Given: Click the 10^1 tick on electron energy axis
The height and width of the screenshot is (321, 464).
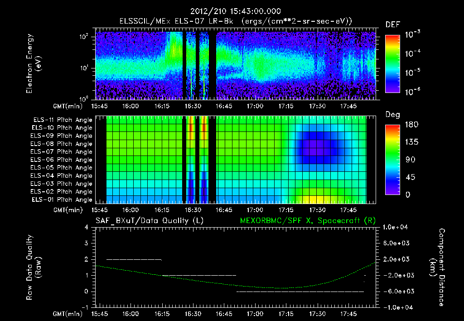Looking at the screenshot, I should 84,68.
